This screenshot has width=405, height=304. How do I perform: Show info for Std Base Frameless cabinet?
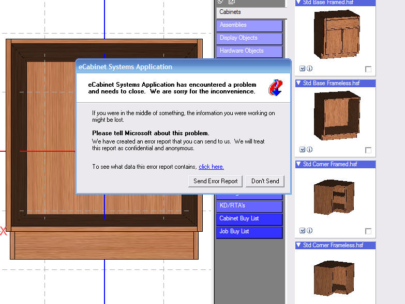[x=309, y=150]
